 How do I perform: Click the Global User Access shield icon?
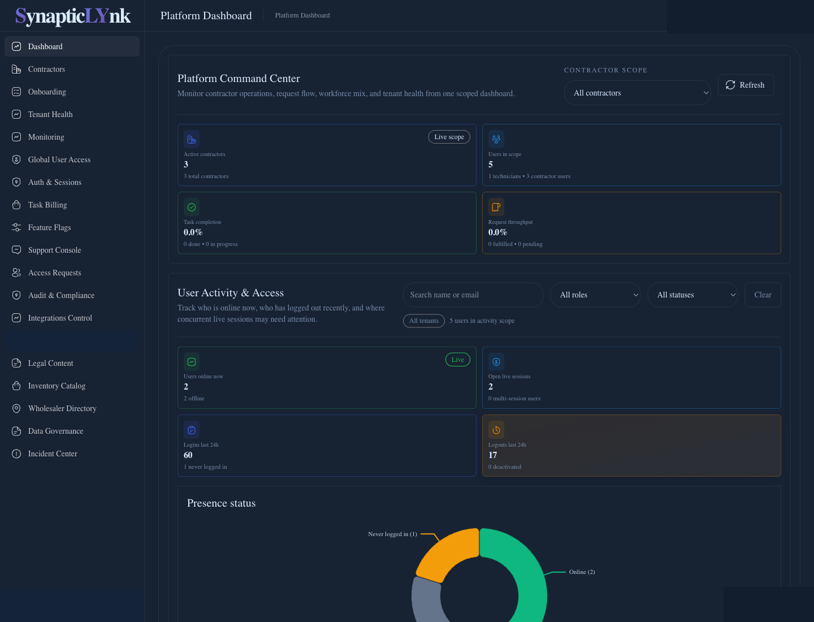[x=16, y=159]
